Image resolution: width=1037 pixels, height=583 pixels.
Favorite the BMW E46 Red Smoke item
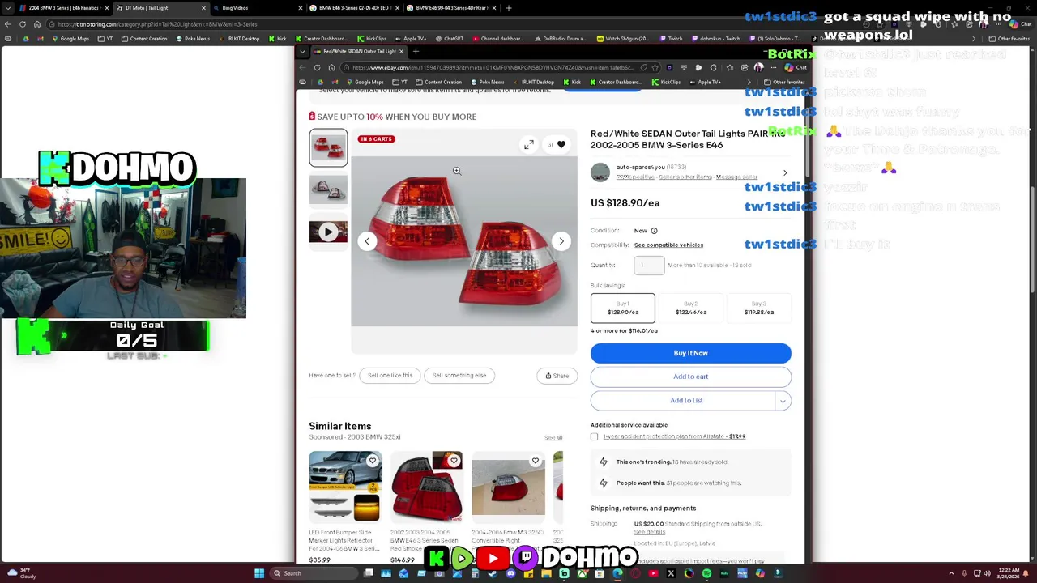454,462
